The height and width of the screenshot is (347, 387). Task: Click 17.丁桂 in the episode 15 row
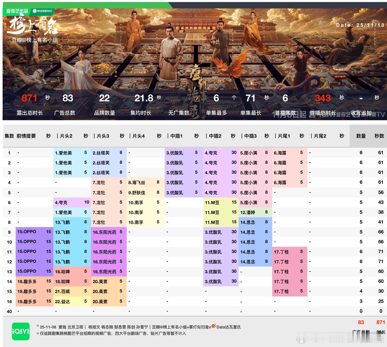click(281, 291)
